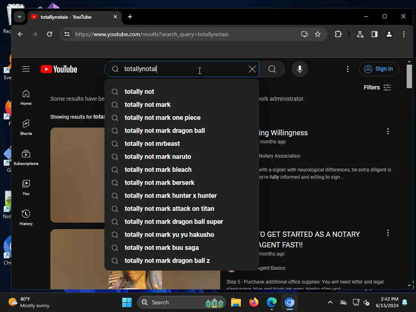Open Chrome three-dot menu
This screenshot has width=416, height=312.
coord(403,34)
